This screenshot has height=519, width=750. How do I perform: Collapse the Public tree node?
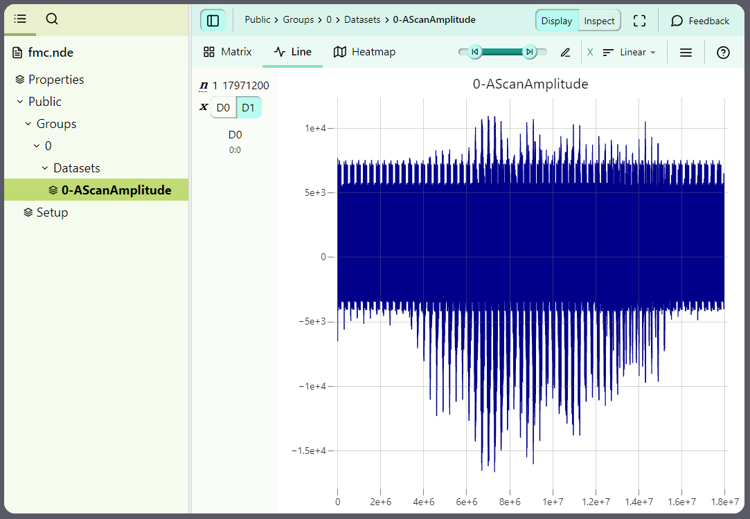pyautogui.click(x=20, y=102)
